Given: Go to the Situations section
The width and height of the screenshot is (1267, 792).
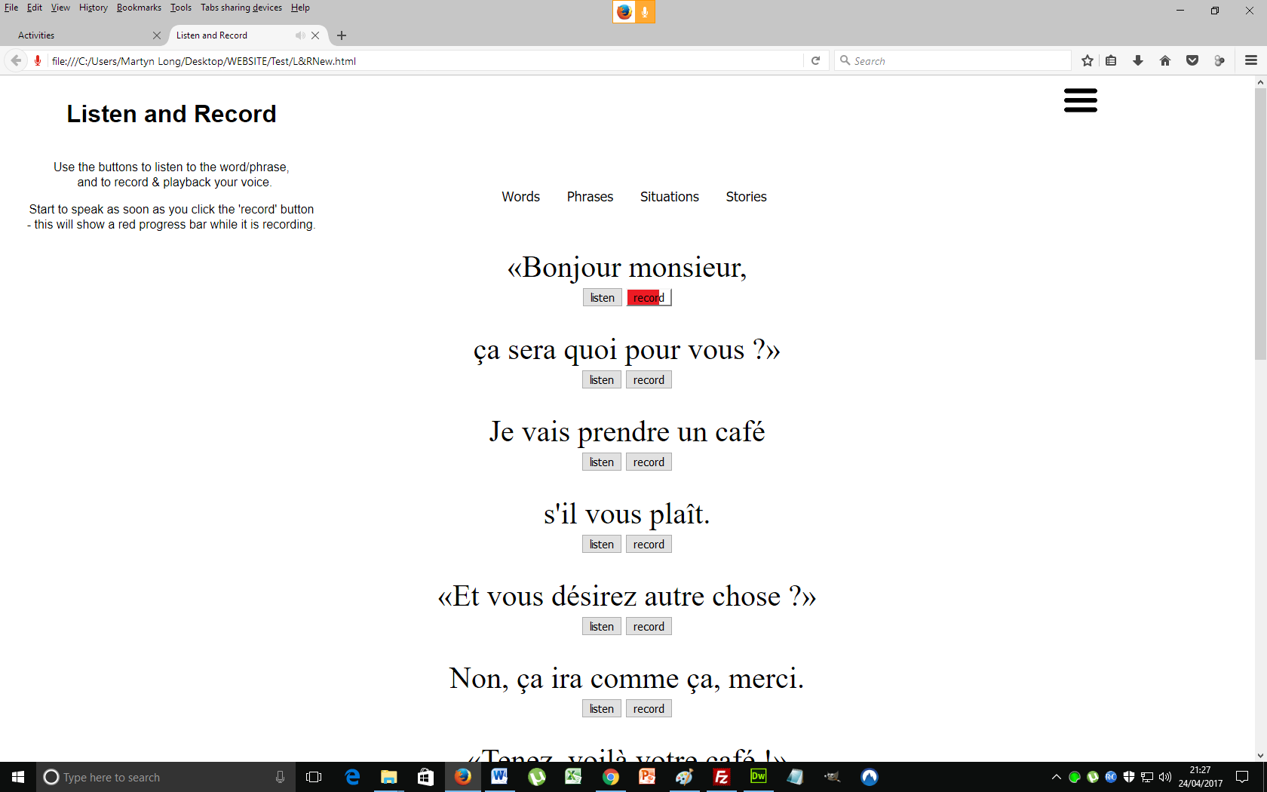Looking at the screenshot, I should (670, 197).
